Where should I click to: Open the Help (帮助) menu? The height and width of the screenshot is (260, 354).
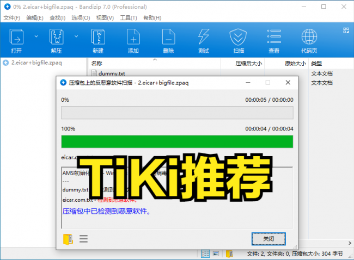pos(152,18)
